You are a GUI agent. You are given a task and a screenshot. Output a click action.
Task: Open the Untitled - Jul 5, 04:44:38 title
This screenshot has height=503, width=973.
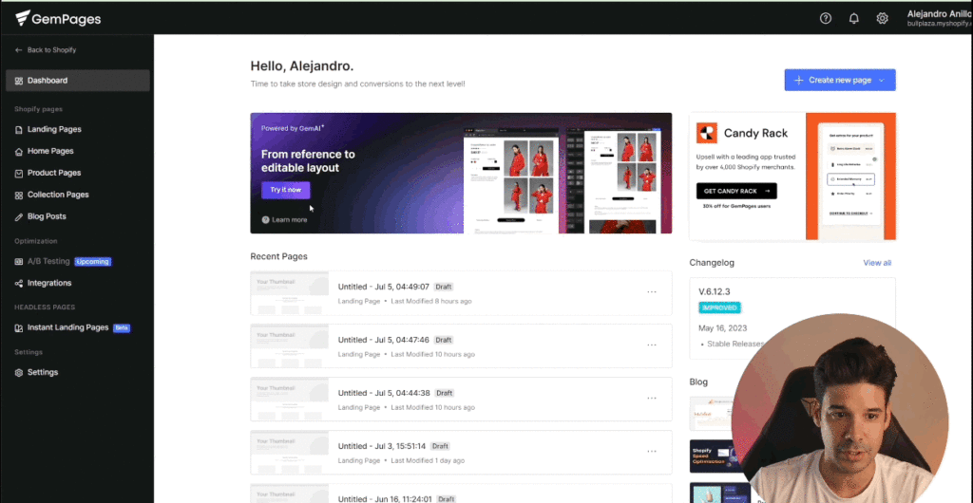point(384,393)
